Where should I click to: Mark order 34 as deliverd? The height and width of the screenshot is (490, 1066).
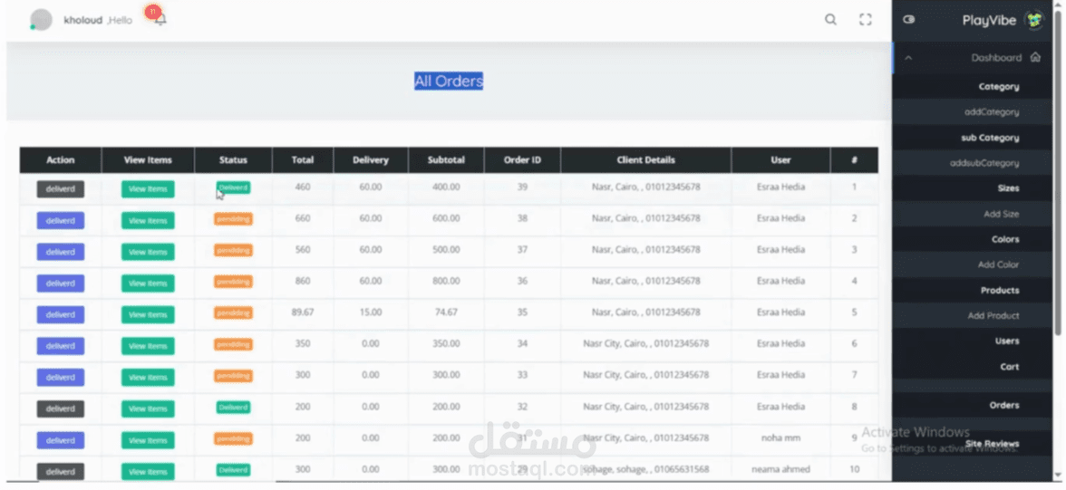click(x=61, y=346)
